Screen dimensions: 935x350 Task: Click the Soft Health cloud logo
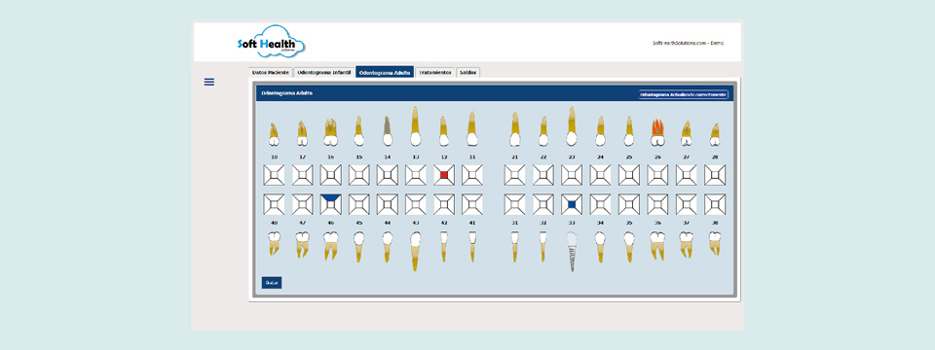[x=271, y=42]
